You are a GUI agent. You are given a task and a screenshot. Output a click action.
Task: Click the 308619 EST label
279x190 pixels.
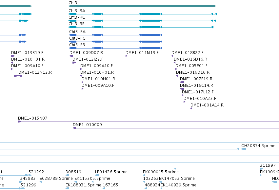point(73,172)
